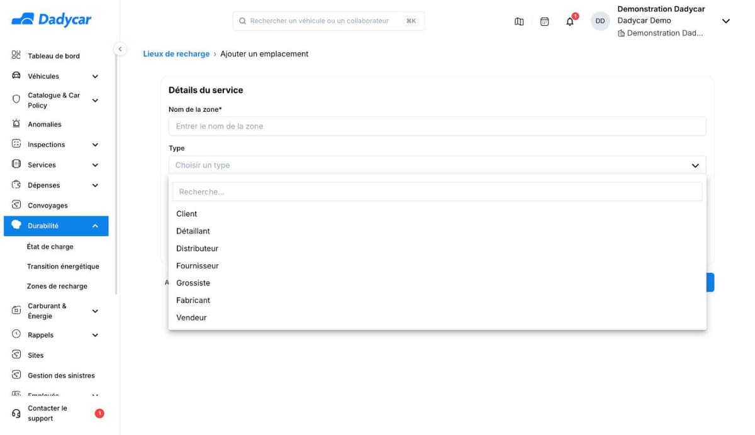The height and width of the screenshot is (435, 755).
Task: Click the Dadycar logo
Action: (x=52, y=20)
